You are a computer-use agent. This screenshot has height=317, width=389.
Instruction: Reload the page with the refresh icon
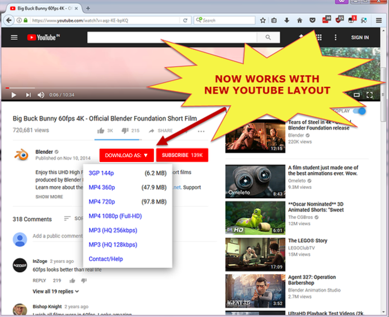(185, 20)
